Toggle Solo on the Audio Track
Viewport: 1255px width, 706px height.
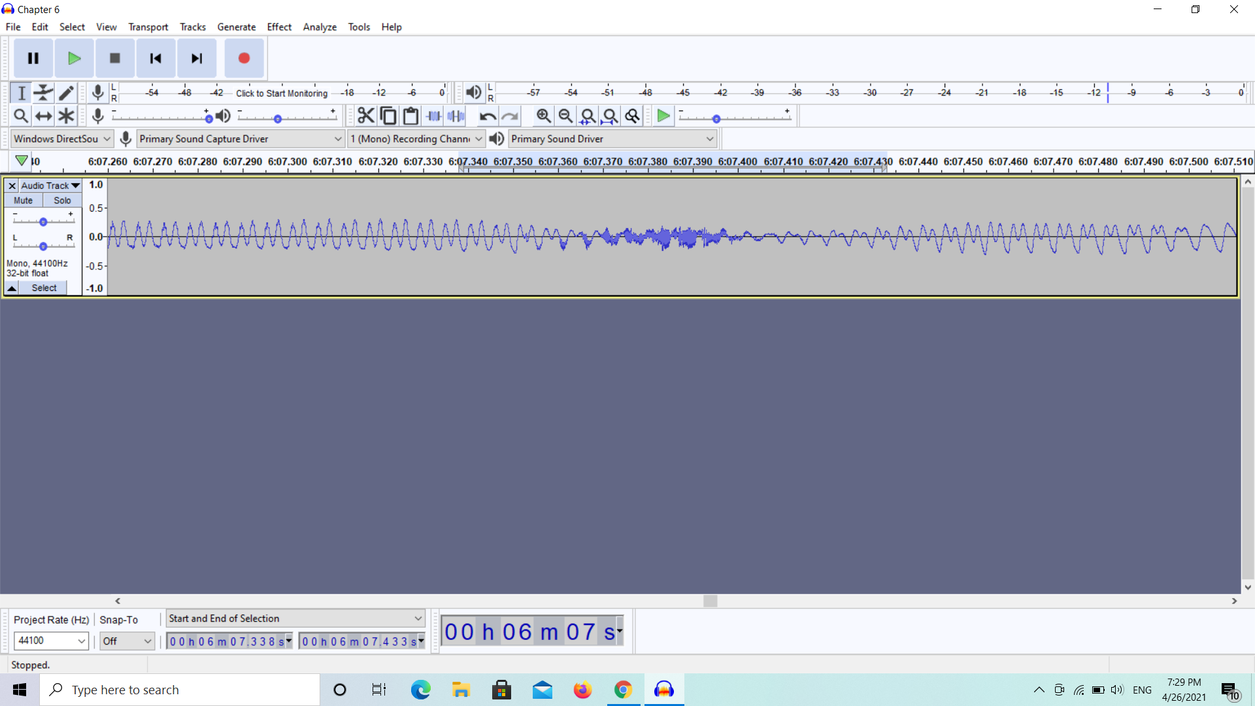62,201
